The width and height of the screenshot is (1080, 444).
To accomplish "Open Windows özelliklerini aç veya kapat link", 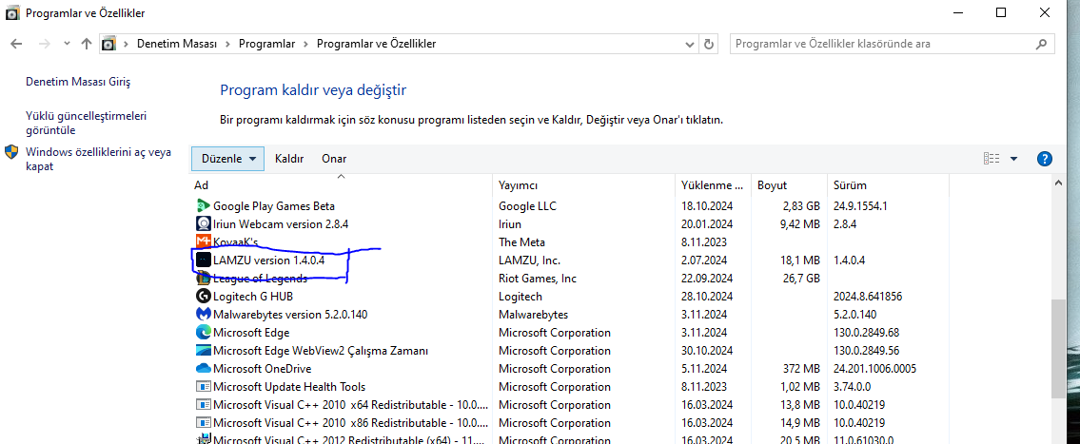I will (98, 159).
